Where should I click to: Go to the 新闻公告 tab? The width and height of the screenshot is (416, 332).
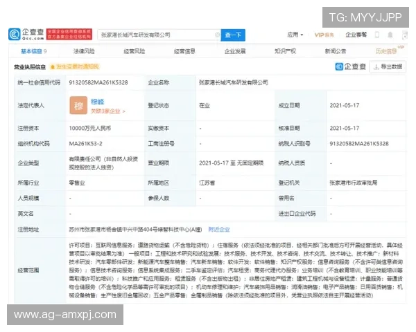coord(336,51)
